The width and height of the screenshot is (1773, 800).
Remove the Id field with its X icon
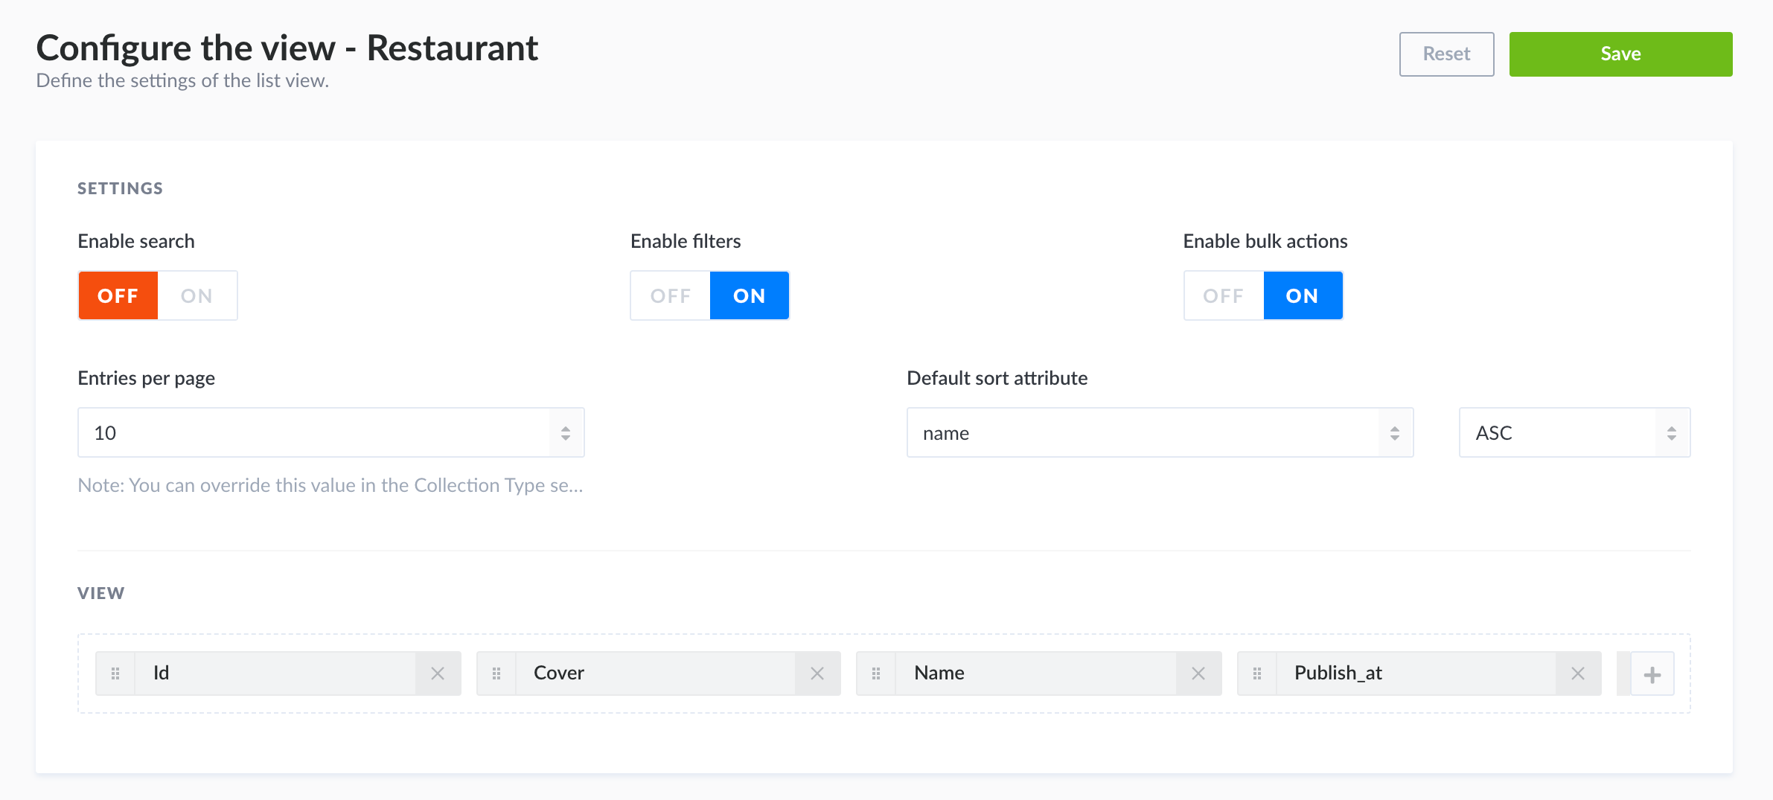coord(438,673)
